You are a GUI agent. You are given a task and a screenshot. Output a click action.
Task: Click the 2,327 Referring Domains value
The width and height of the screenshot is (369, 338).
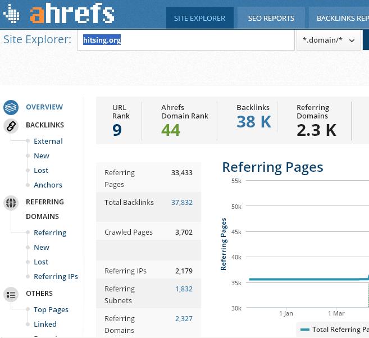click(x=184, y=319)
